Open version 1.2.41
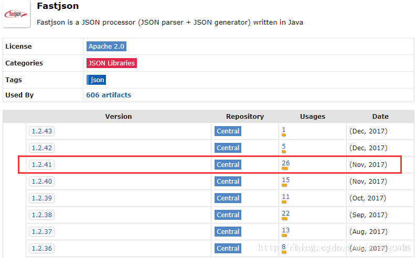Viewport: 416px width, 258px height. 41,165
